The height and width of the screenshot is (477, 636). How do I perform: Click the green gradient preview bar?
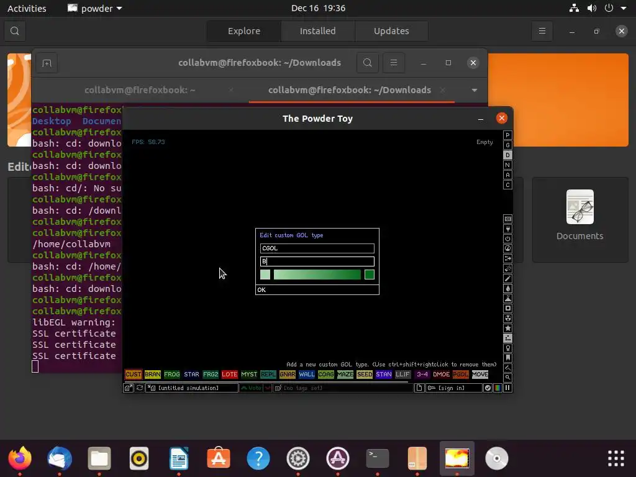click(317, 275)
